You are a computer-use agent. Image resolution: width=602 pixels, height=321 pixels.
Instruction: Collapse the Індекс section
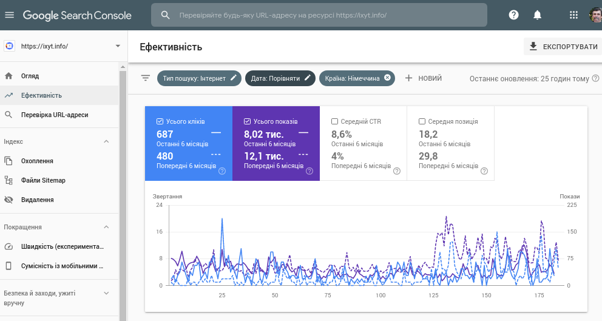[107, 141]
